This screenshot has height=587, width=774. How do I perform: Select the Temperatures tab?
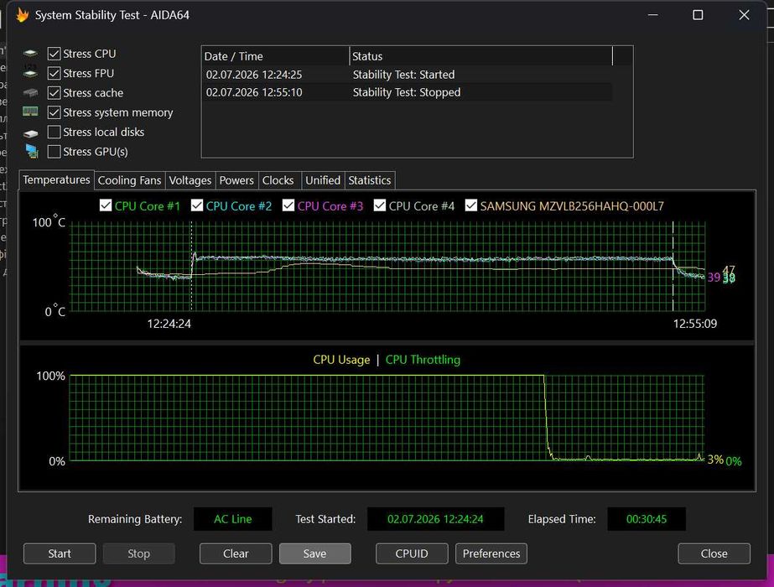pyautogui.click(x=56, y=179)
